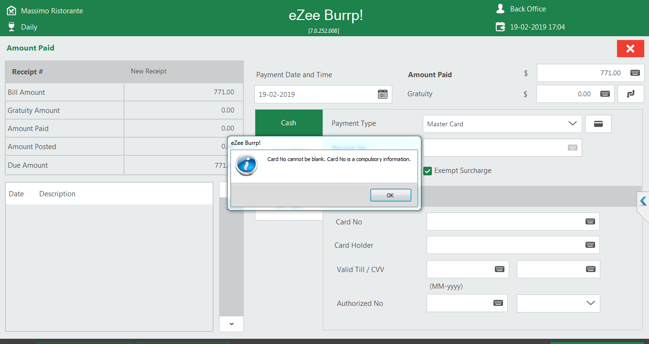Image resolution: width=649 pixels, height=344 pixels.
Task: Click the Authorized No input field
Action: coord(467,303)
